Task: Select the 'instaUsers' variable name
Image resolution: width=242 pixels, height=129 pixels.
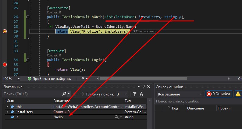Action: pos(25,112)
